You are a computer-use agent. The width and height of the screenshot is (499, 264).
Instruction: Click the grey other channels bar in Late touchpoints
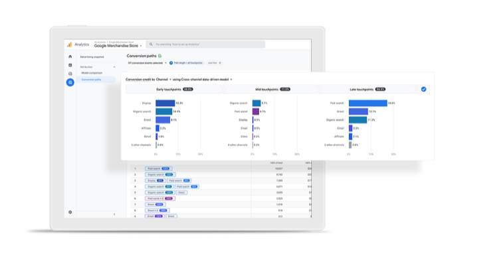coord(350,145)
